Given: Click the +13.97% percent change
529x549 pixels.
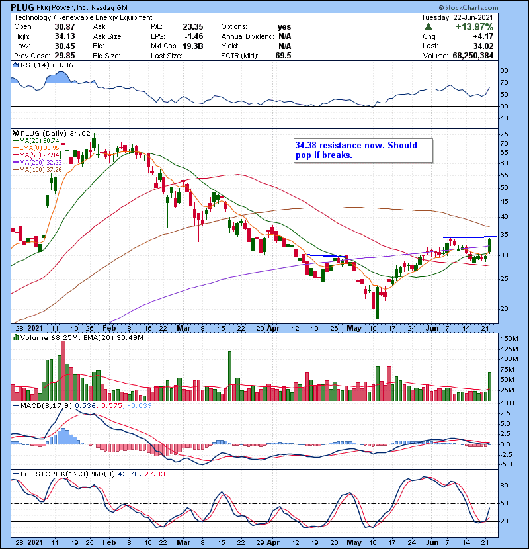Looking at the screenshot, I should click(x=474, y=27).
